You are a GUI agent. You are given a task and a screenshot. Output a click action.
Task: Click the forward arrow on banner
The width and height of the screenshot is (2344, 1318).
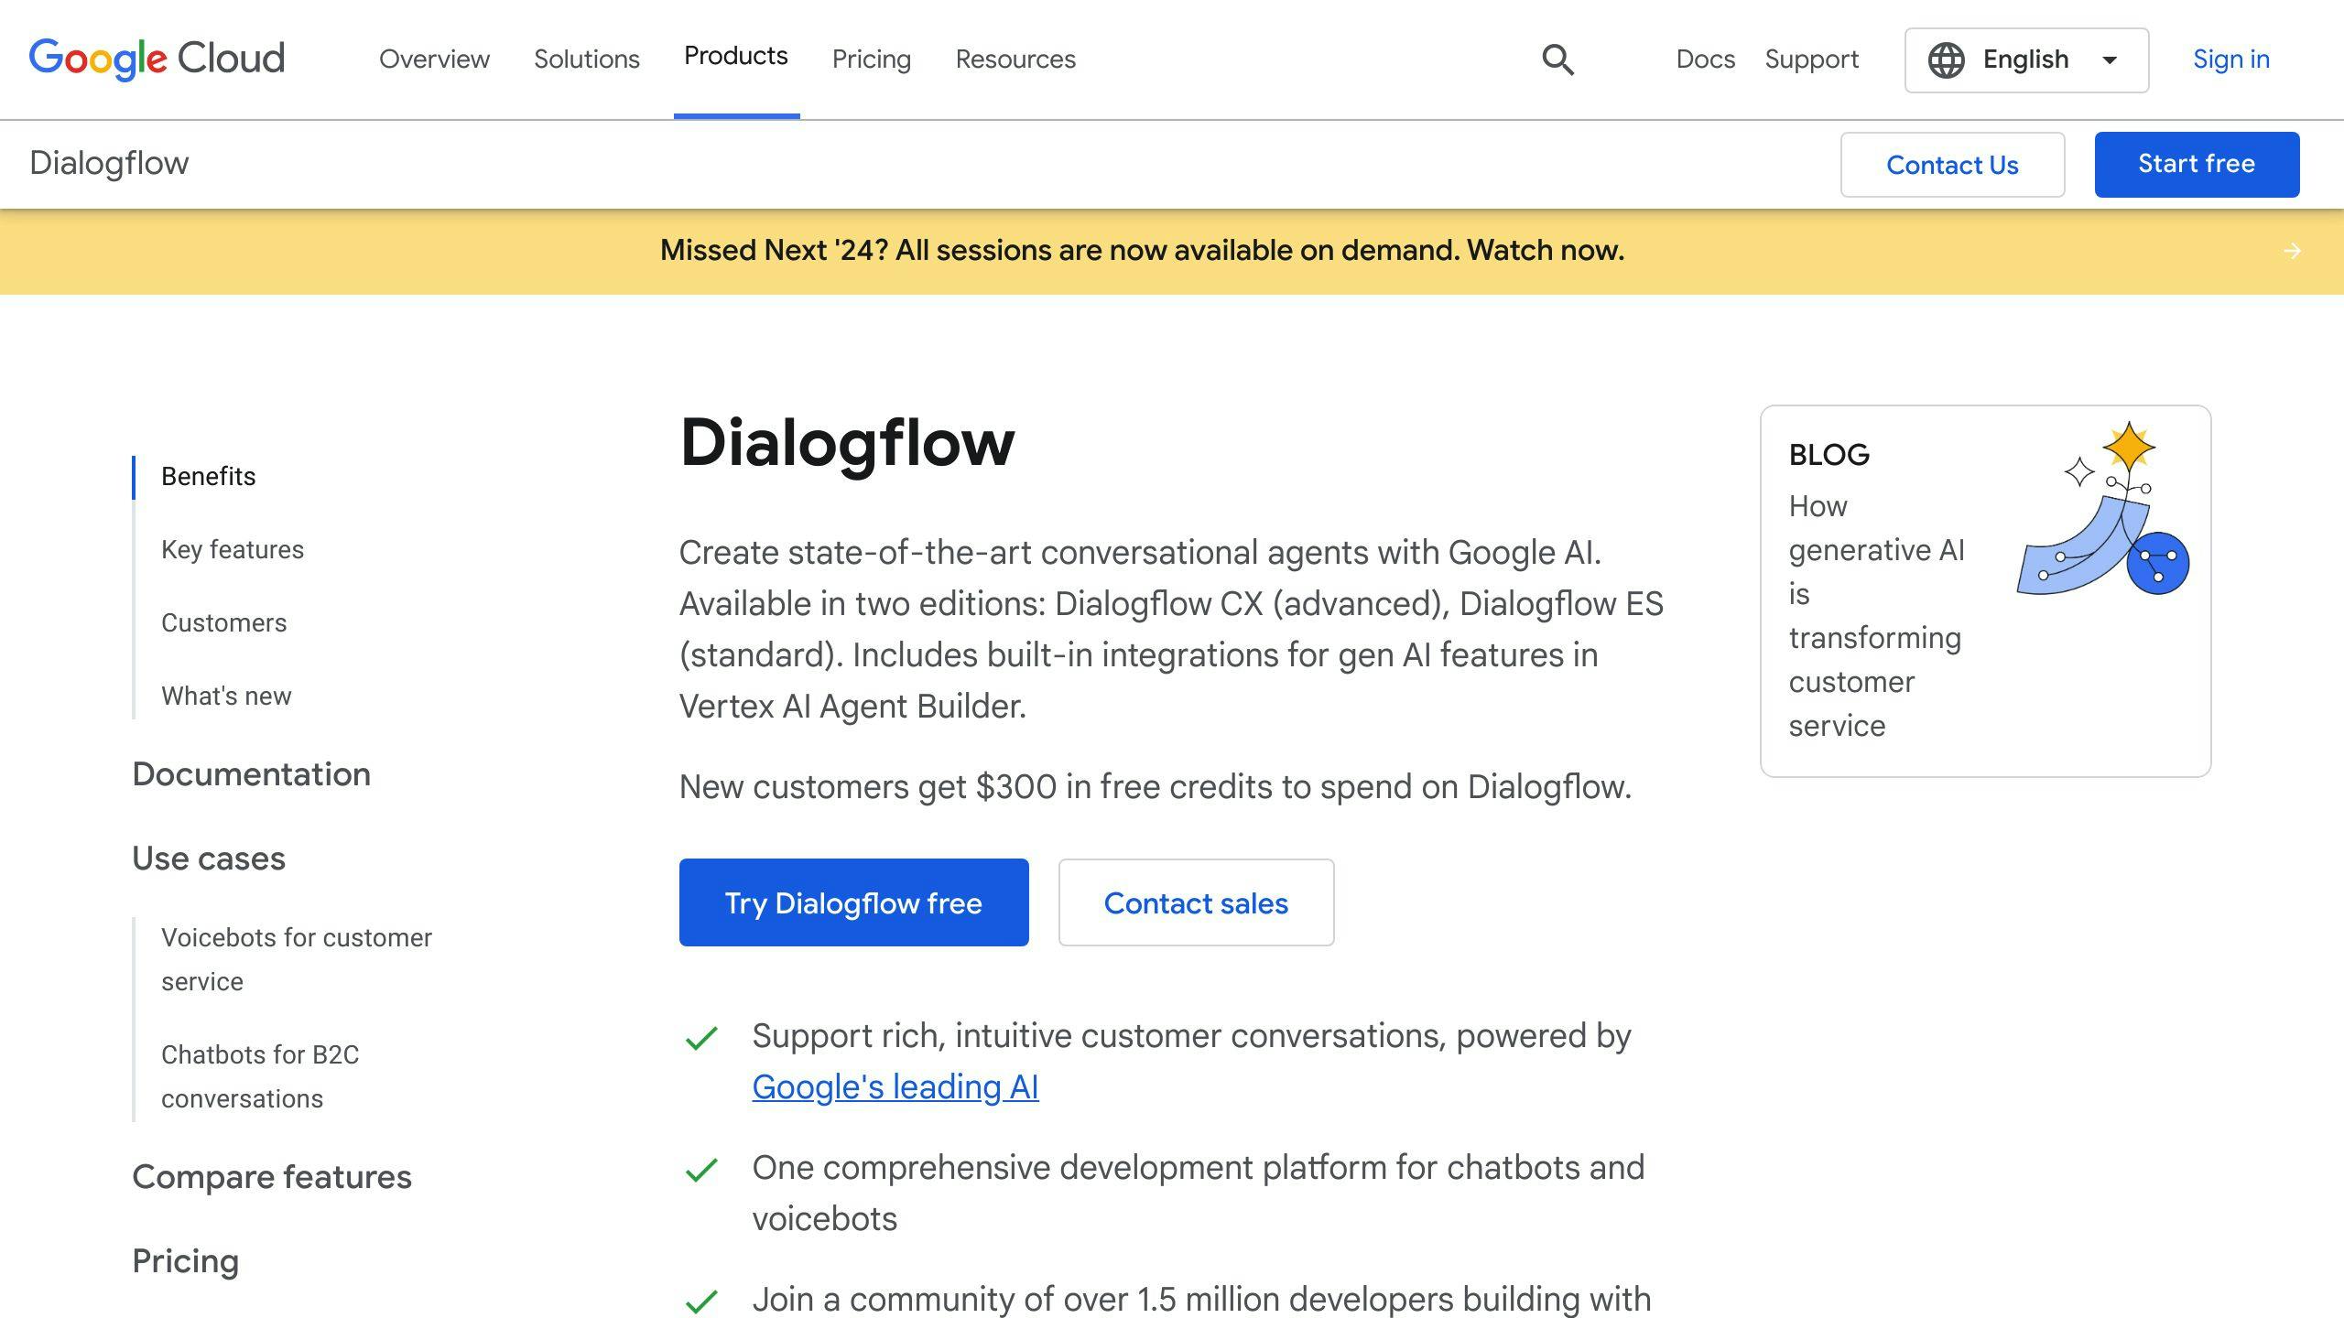[2293, 250]
